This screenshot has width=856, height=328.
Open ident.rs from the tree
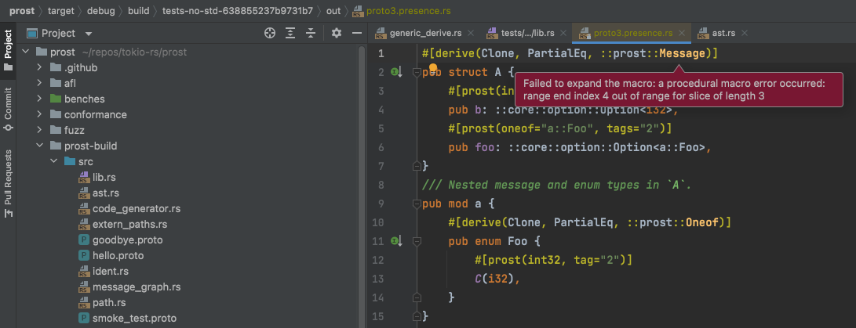[x=111, y=271]
